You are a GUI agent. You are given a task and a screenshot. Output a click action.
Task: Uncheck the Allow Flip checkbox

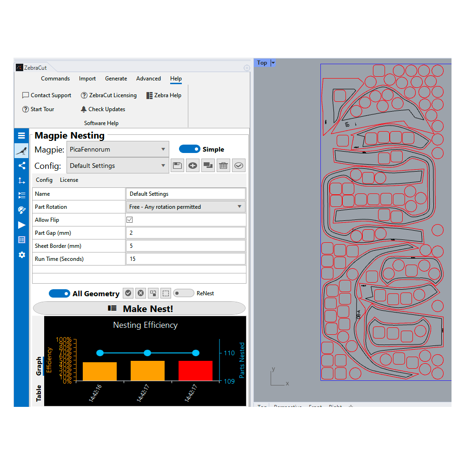point(130,220)
